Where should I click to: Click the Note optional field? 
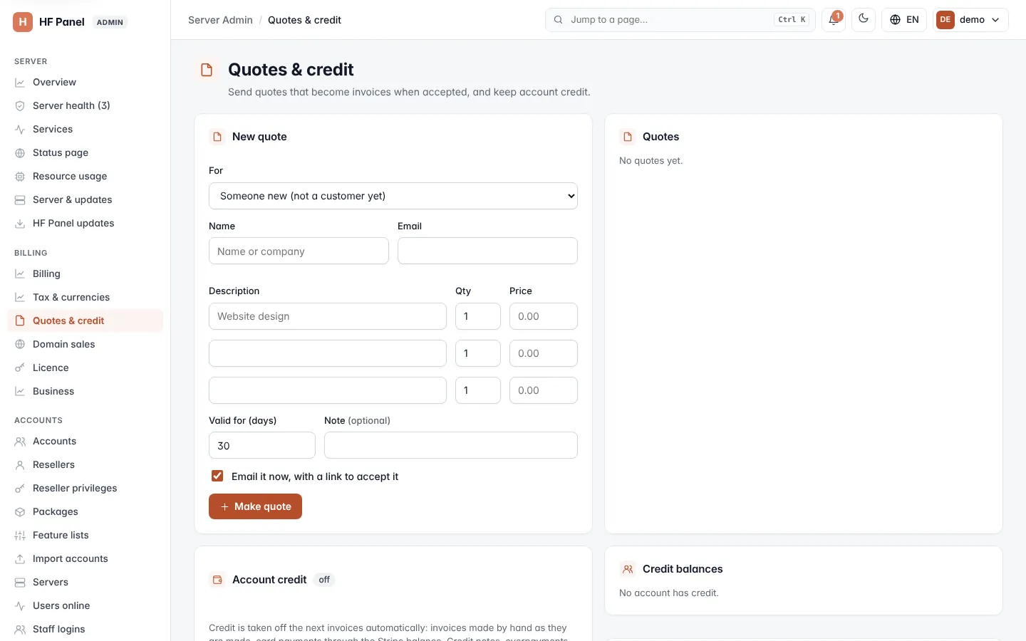[x=451, y=445]
